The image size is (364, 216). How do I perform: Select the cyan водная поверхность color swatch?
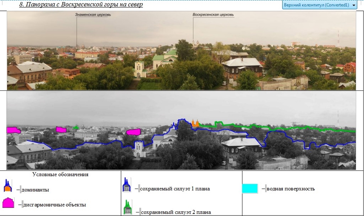click(x=250, y=189)
